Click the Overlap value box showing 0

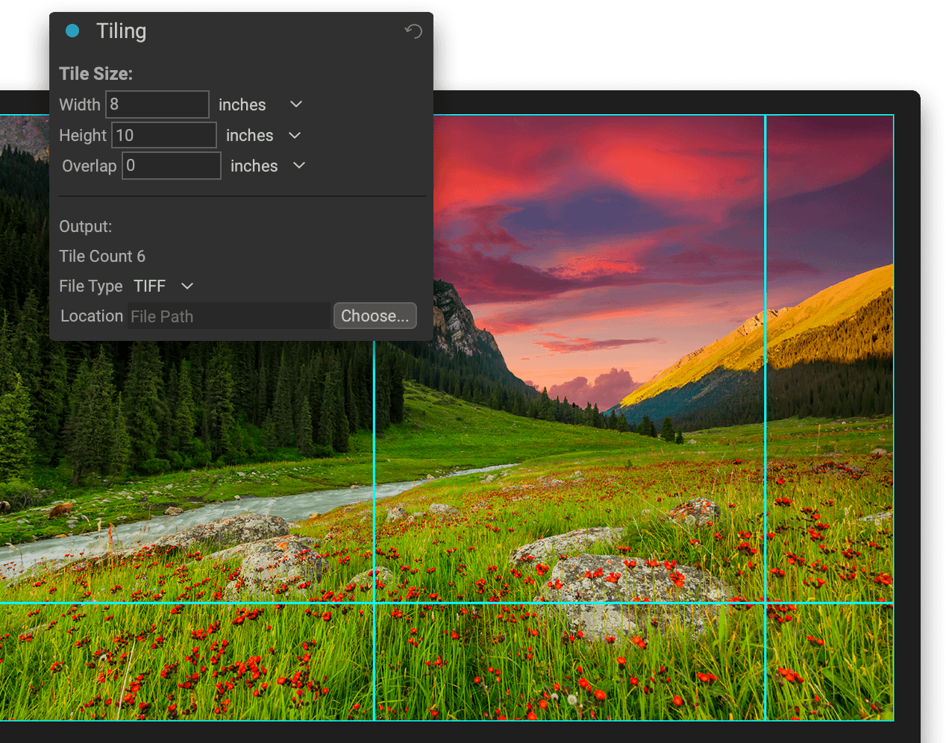(x=171, y=166)
